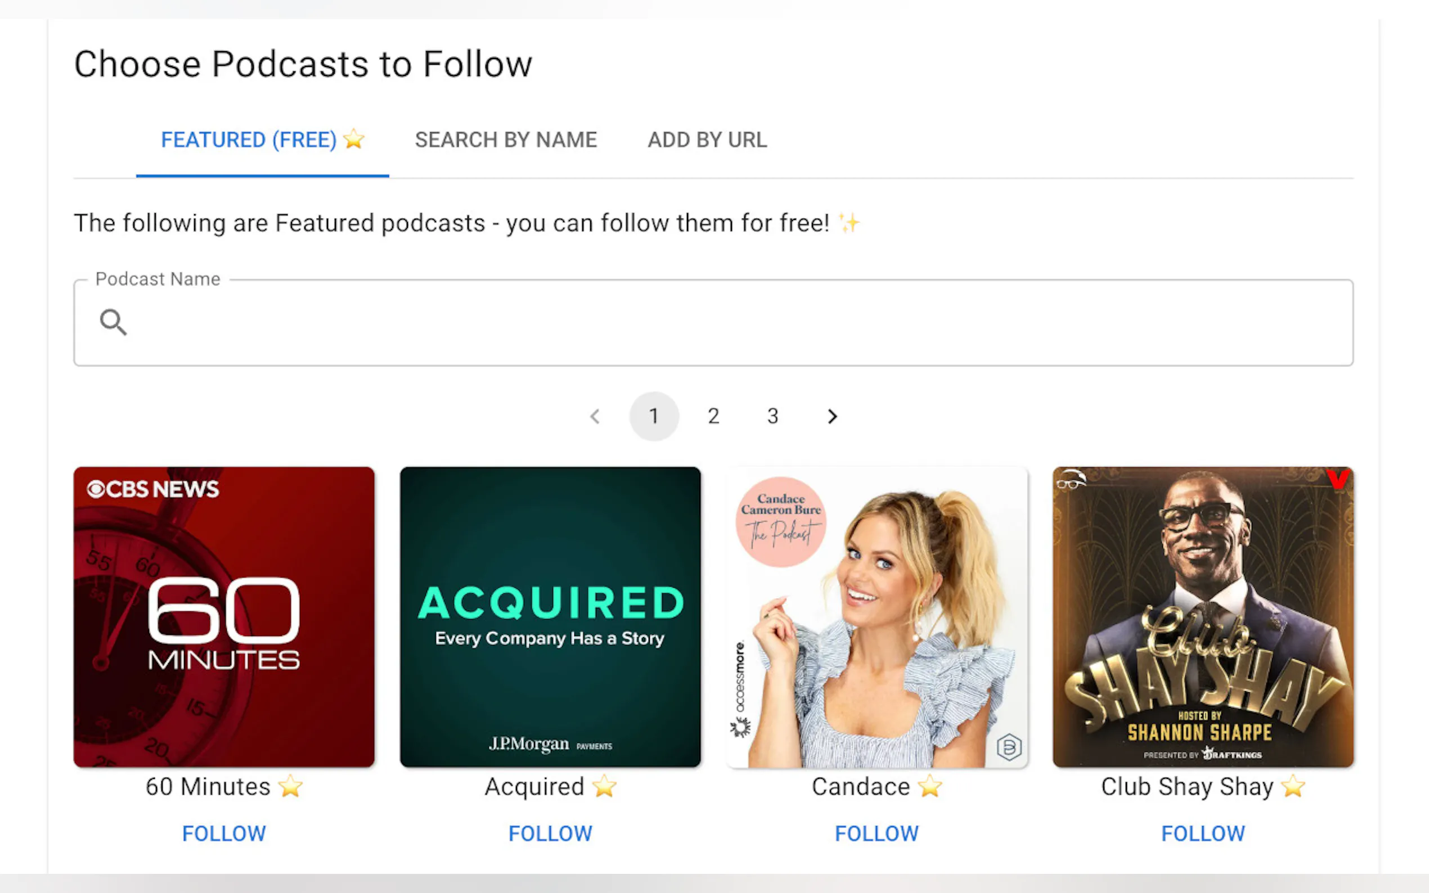The image size is (1429, 893).
Task: Go to next page using right chevron
Action: pyautogui.click(x=832, y=416)
